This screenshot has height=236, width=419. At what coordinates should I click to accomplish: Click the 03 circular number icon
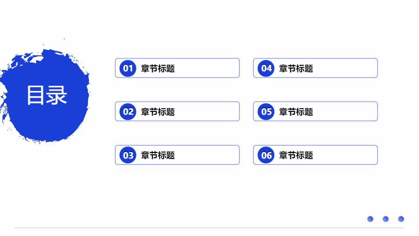128,155
